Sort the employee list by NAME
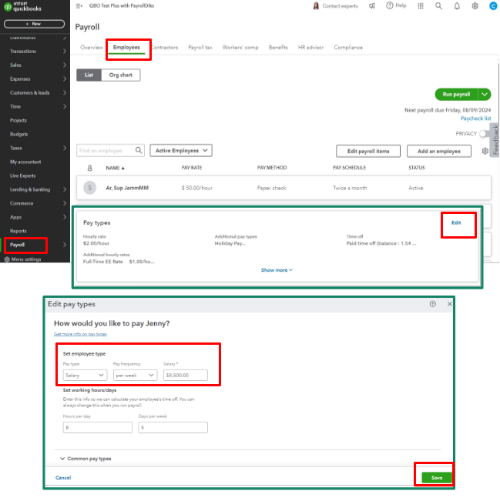 coord(115,168)
